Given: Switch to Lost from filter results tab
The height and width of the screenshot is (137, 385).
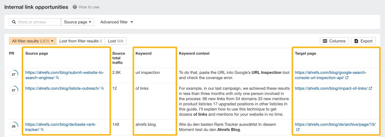Looking at the screenshot, I should point(81,41).
